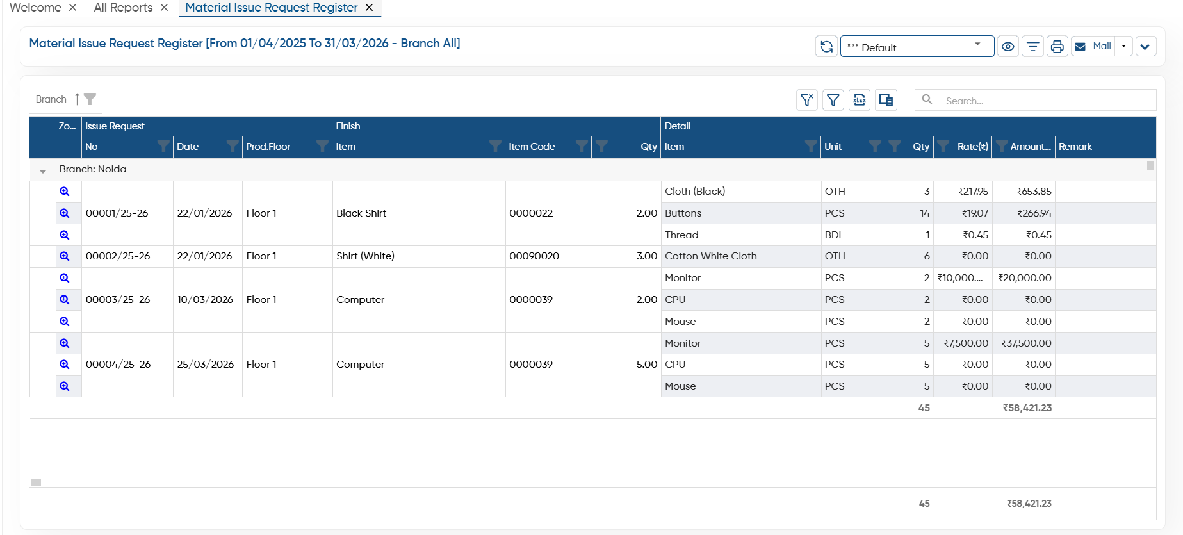Toggle the eye preview icon

tap(1008, 47)
